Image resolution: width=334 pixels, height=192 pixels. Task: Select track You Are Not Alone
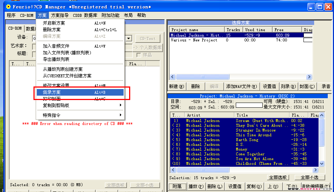pyautogui.click(x=244, y=159)
